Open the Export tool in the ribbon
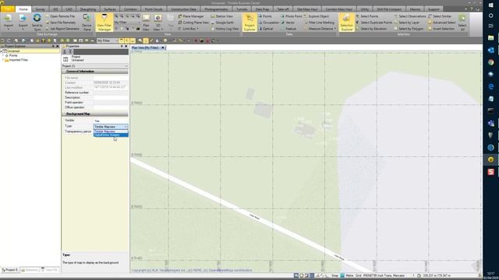499x280 pixels. (23, 22)
